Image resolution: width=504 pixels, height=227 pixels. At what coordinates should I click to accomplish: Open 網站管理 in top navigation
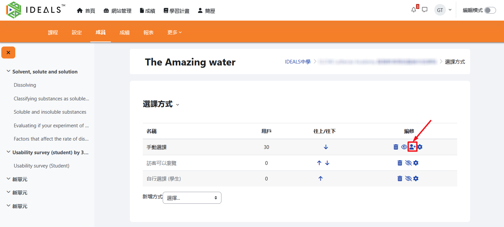[x=118, y=11]
